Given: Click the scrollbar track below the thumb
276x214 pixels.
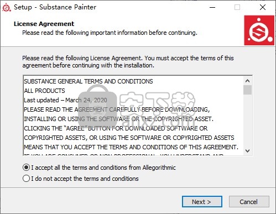Looking at the screenshot, I should click(247, 121).
